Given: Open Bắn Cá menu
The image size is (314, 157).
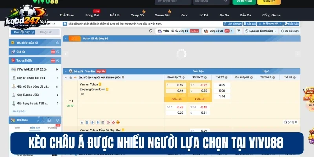Looking at the screenshot, I should tap(246, 15).
